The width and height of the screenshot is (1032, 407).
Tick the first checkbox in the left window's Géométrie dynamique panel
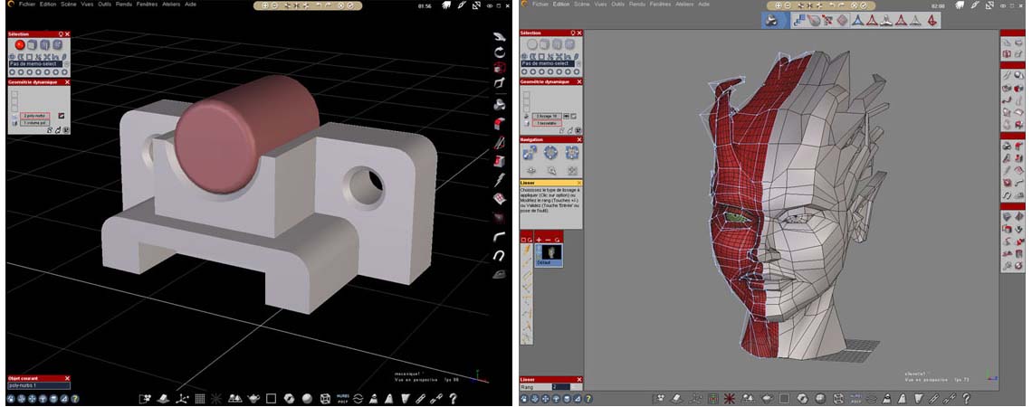(x=14, y=92)
